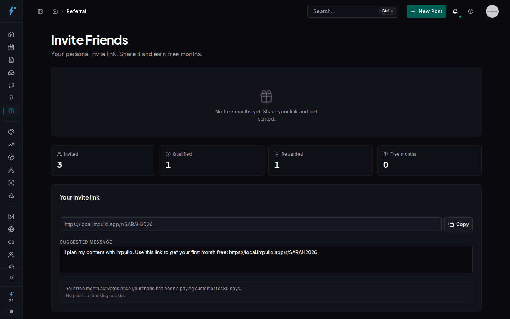
Task: Go to home via breadcrumb house icon
Action: point(55,11)
